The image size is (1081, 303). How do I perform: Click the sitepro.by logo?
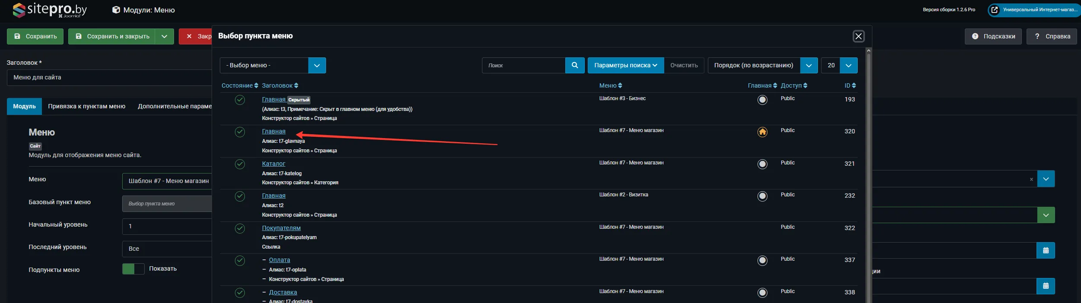(50, 10)
